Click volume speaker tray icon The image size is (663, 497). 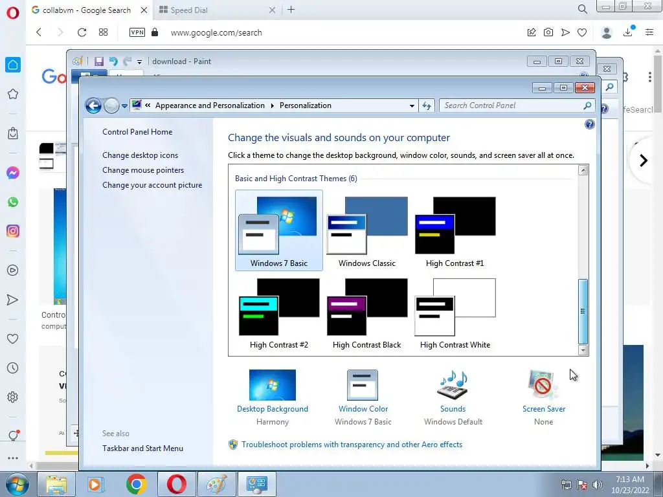tap(598, 485)
